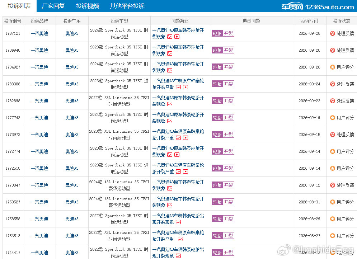Click 轮胎 tag in row 1777742
Image resolution: width=357 pixels, height=259 pixels.
pyautogui.click(x=217, y=118)
